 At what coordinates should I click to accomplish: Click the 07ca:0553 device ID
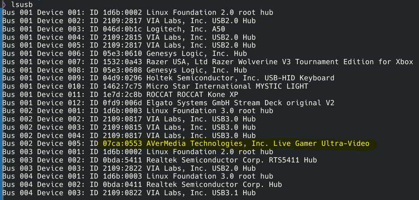(122, 144)
